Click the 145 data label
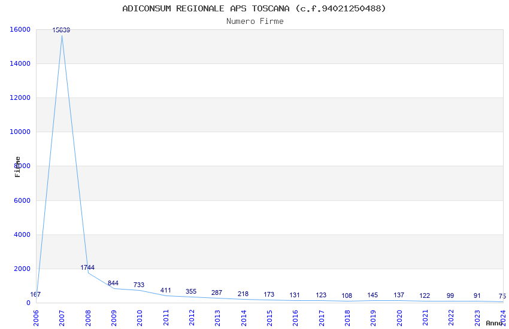The height and width of the screenshot is (329, 509). [x=372, y=296]
